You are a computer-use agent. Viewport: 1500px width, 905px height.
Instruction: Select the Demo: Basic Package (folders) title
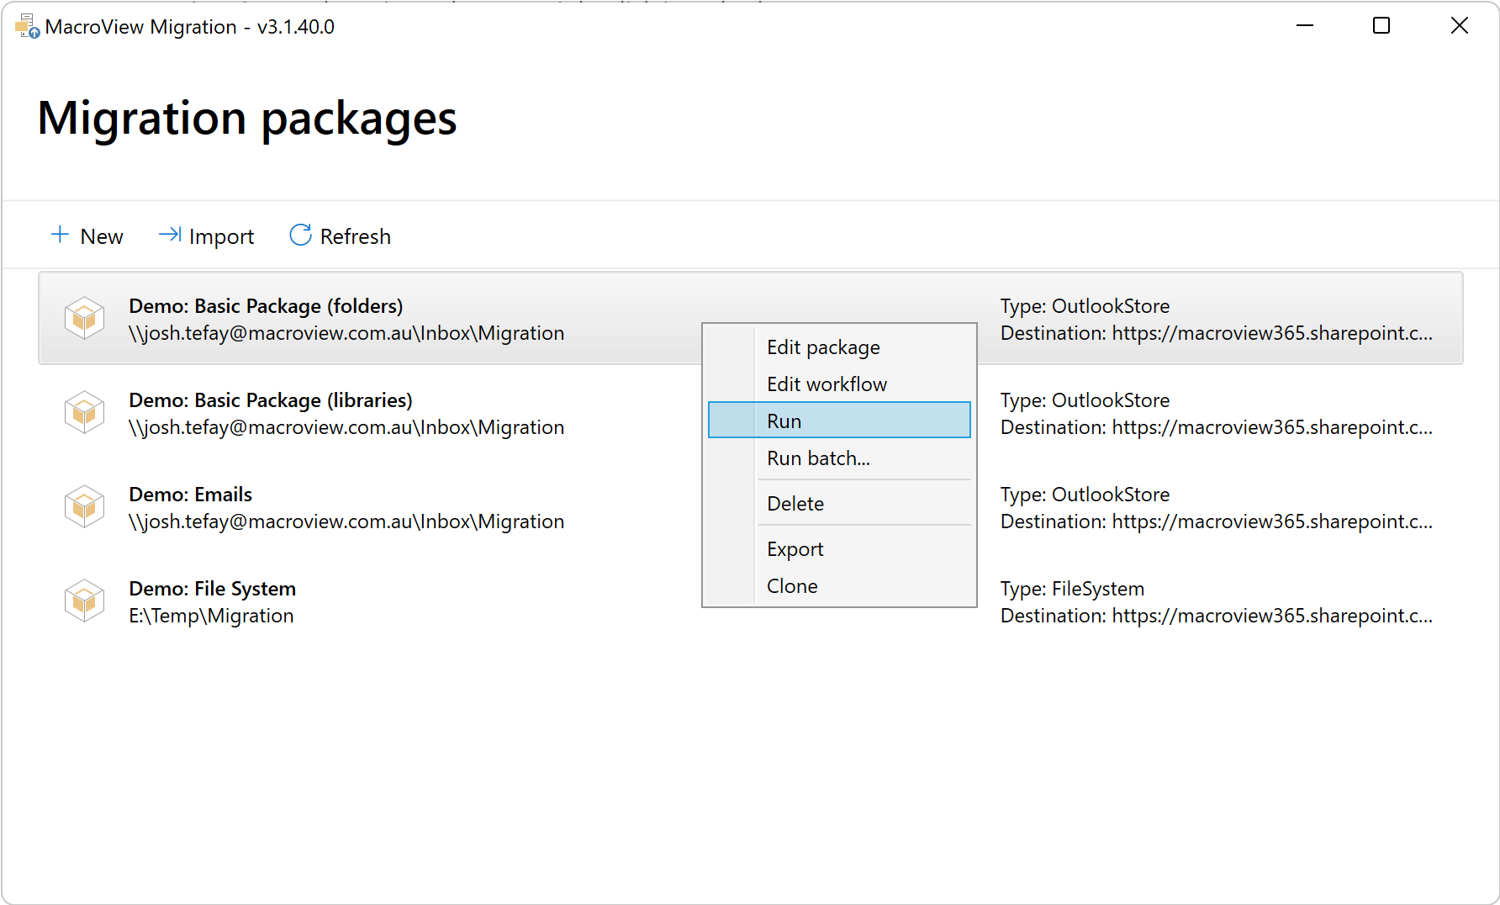tap(266, 306)
